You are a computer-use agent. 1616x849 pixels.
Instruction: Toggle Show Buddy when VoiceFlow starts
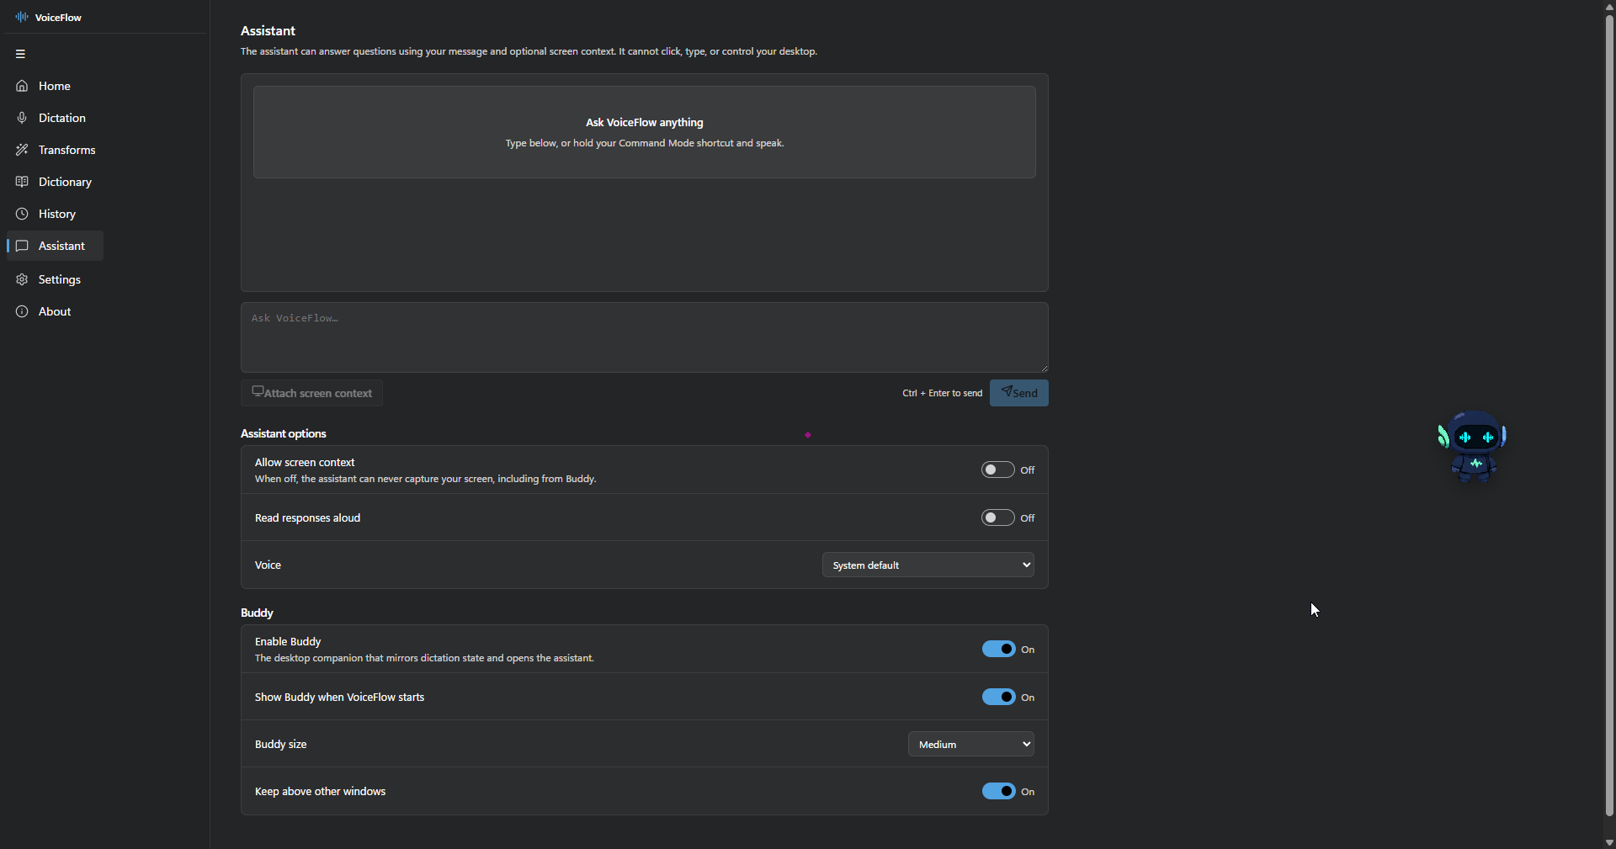pyautogui.click(x=999, y=697)
